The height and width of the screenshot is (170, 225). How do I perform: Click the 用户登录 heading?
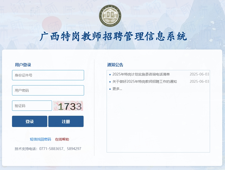[x=23, y=65]
